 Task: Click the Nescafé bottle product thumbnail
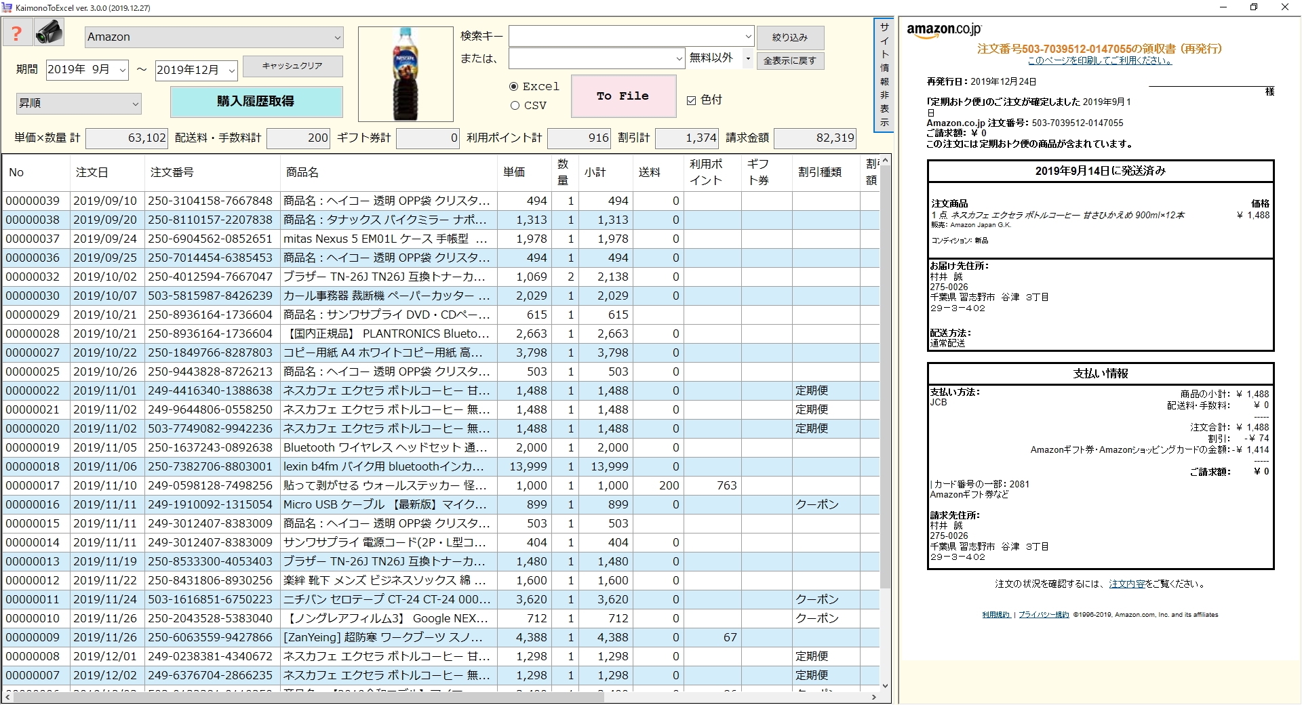405,73
